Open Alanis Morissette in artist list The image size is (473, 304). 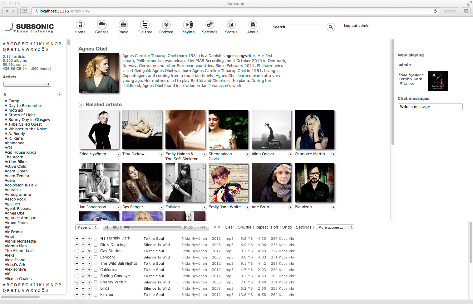click(20, 241)
